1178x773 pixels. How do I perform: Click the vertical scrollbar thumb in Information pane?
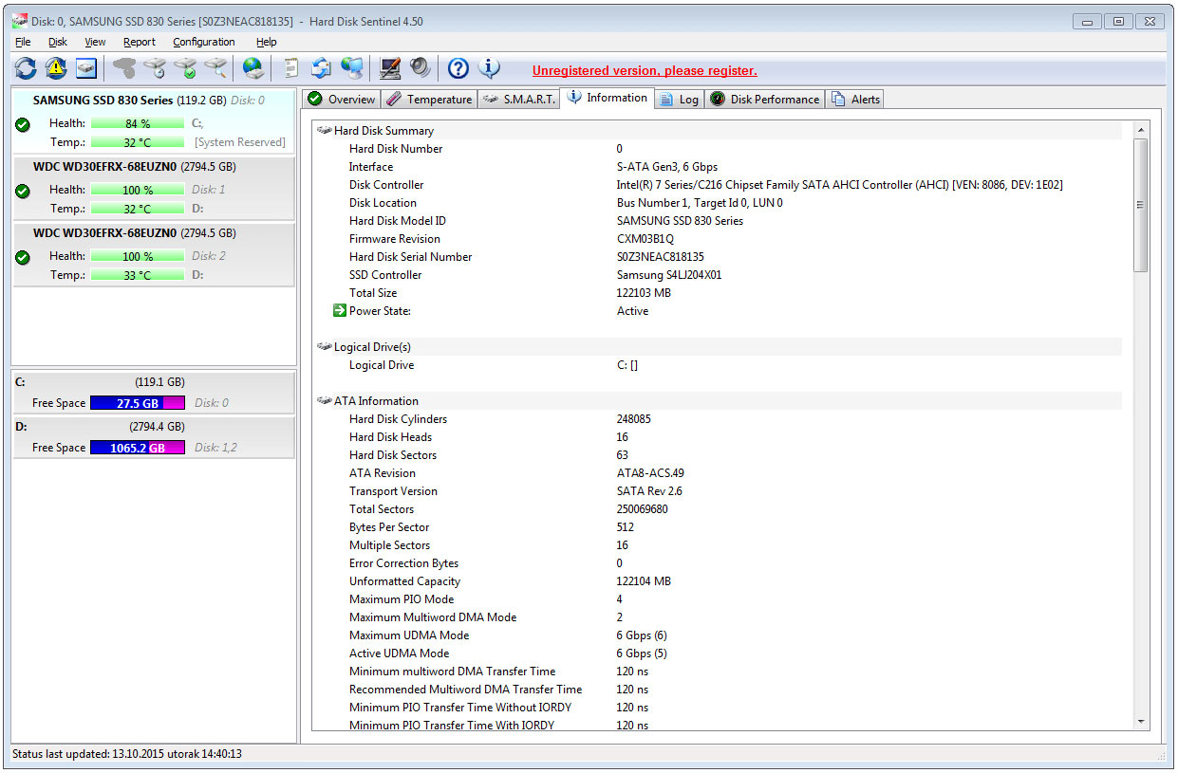tap(1141, 205)
